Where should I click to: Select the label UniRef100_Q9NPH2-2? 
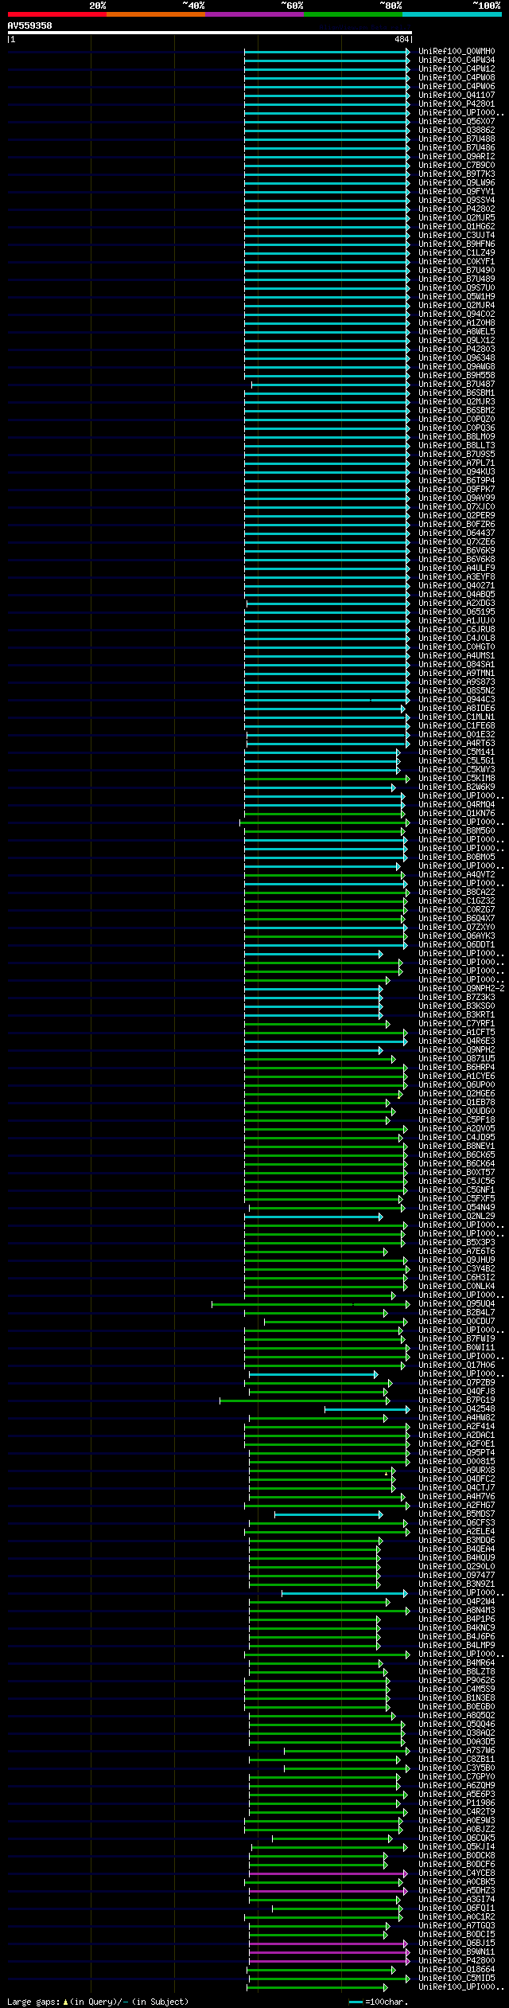461,988
